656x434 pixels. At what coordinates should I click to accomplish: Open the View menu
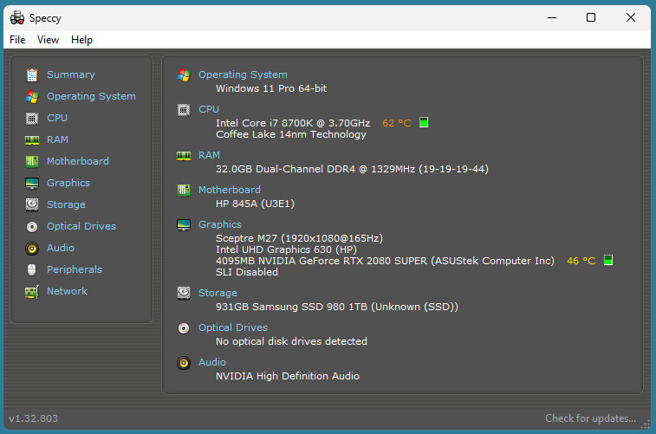click(49, 40)
